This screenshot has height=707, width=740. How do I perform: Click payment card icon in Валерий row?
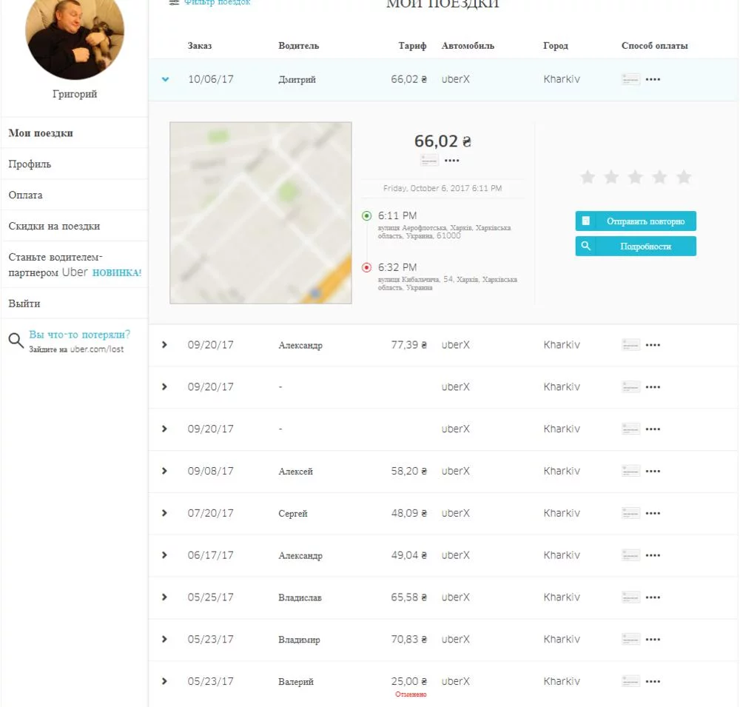[x=630, y=681]
